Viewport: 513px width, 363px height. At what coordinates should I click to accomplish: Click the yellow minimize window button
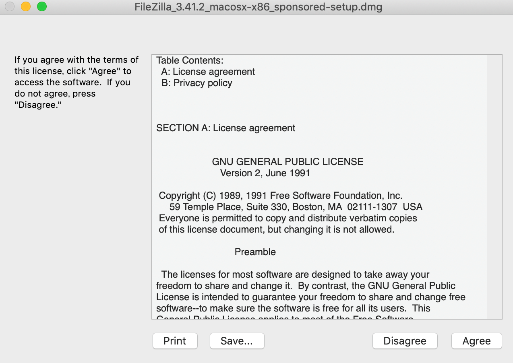26,7
